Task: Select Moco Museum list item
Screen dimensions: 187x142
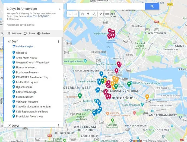Action: coord(25,97)
